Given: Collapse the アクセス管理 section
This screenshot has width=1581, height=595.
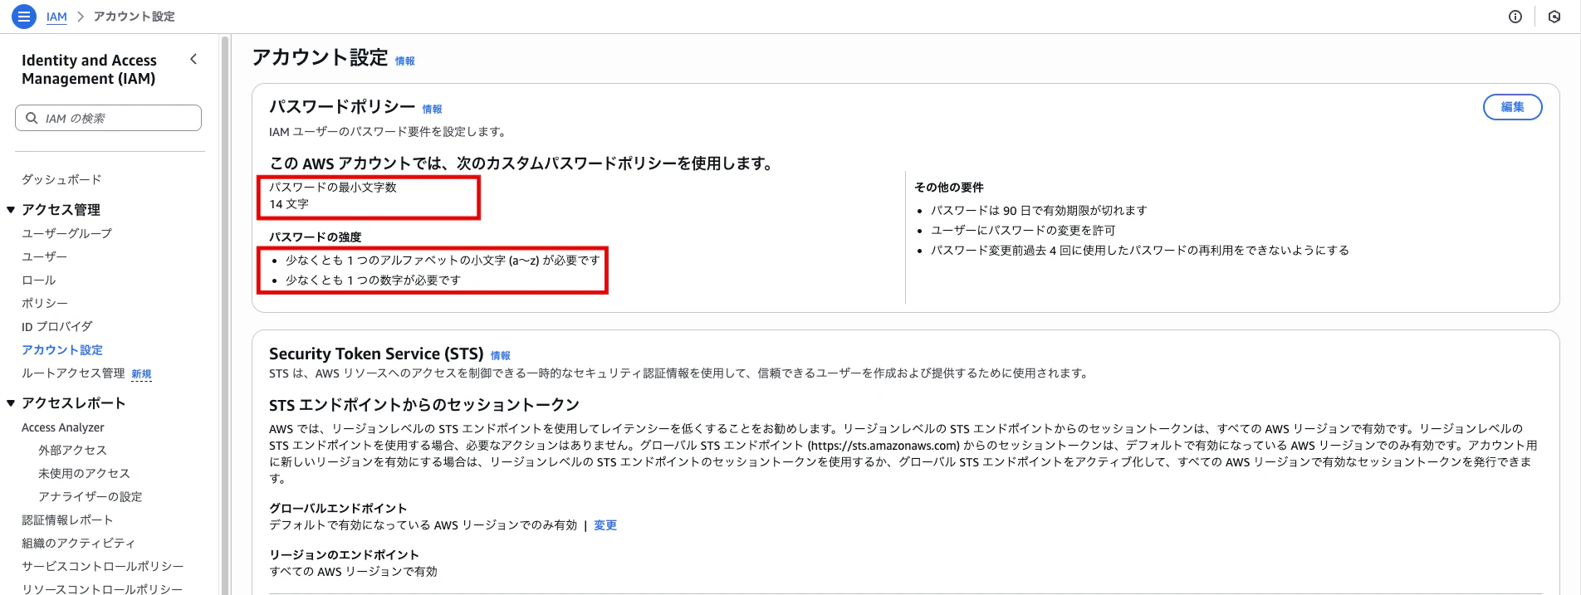Looking at the screenshot, I should (x=11, y=210).
